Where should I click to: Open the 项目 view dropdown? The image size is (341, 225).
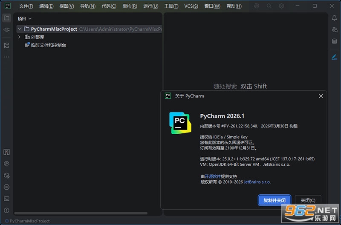pyautogui.click(x=25, y=19)
